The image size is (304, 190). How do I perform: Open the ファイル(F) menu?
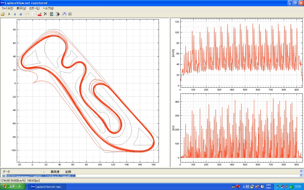(7, 8)
